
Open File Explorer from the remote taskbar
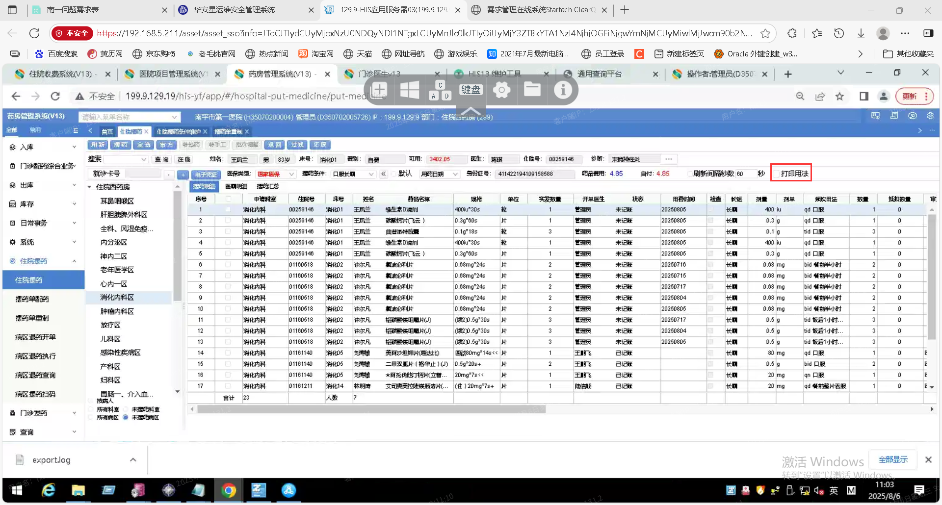pos(78,490)
